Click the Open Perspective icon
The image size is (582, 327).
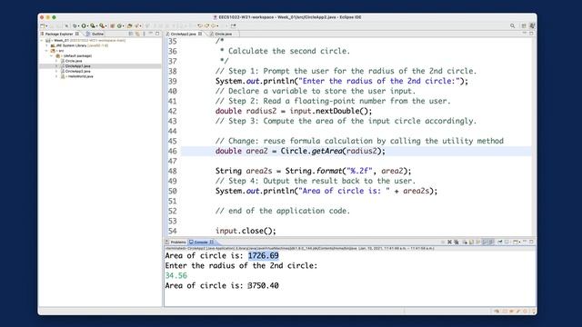[524, 26]
